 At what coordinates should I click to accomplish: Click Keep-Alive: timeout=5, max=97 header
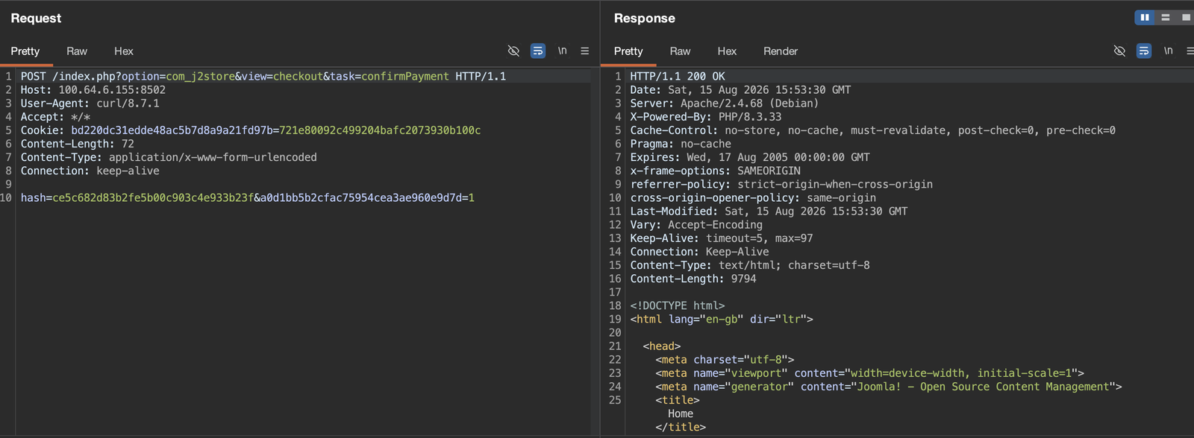tap(722, 238)
